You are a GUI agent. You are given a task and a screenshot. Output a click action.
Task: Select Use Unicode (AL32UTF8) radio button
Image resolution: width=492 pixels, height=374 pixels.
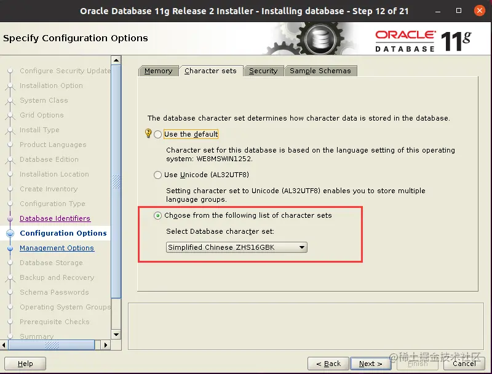[157, 175]
